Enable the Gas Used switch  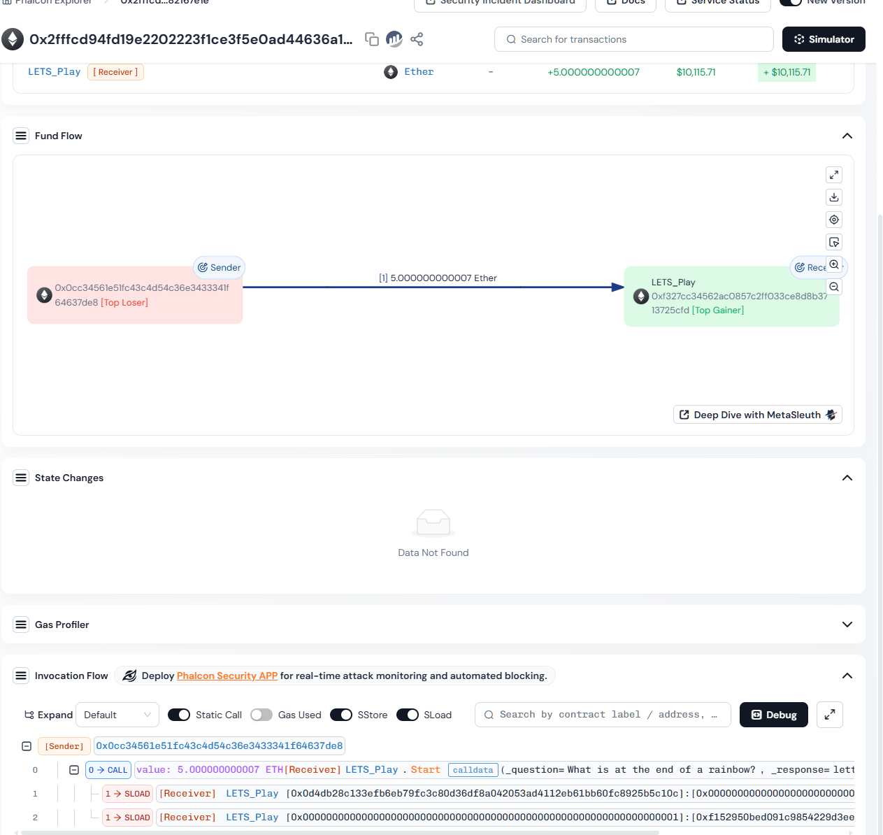tap(261, 715)
